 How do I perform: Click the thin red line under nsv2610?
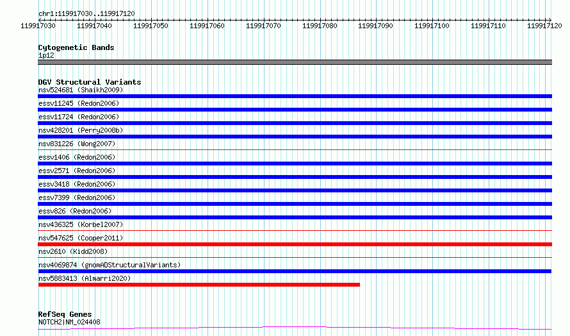[x=295, y=257]
